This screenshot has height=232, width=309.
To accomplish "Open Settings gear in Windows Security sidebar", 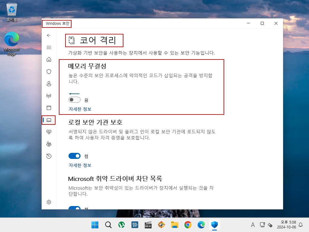I will click(x=49, y=202).
